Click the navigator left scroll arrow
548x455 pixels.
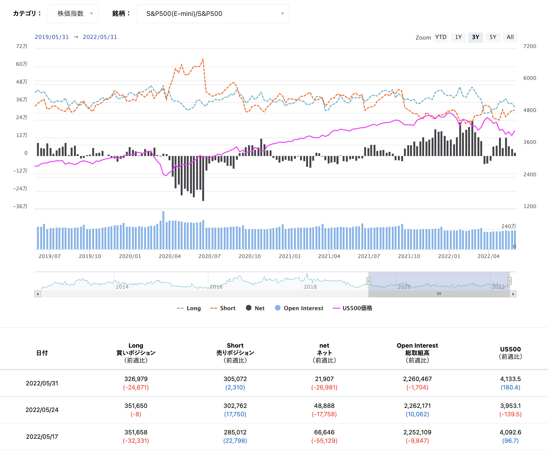point(38,294)
